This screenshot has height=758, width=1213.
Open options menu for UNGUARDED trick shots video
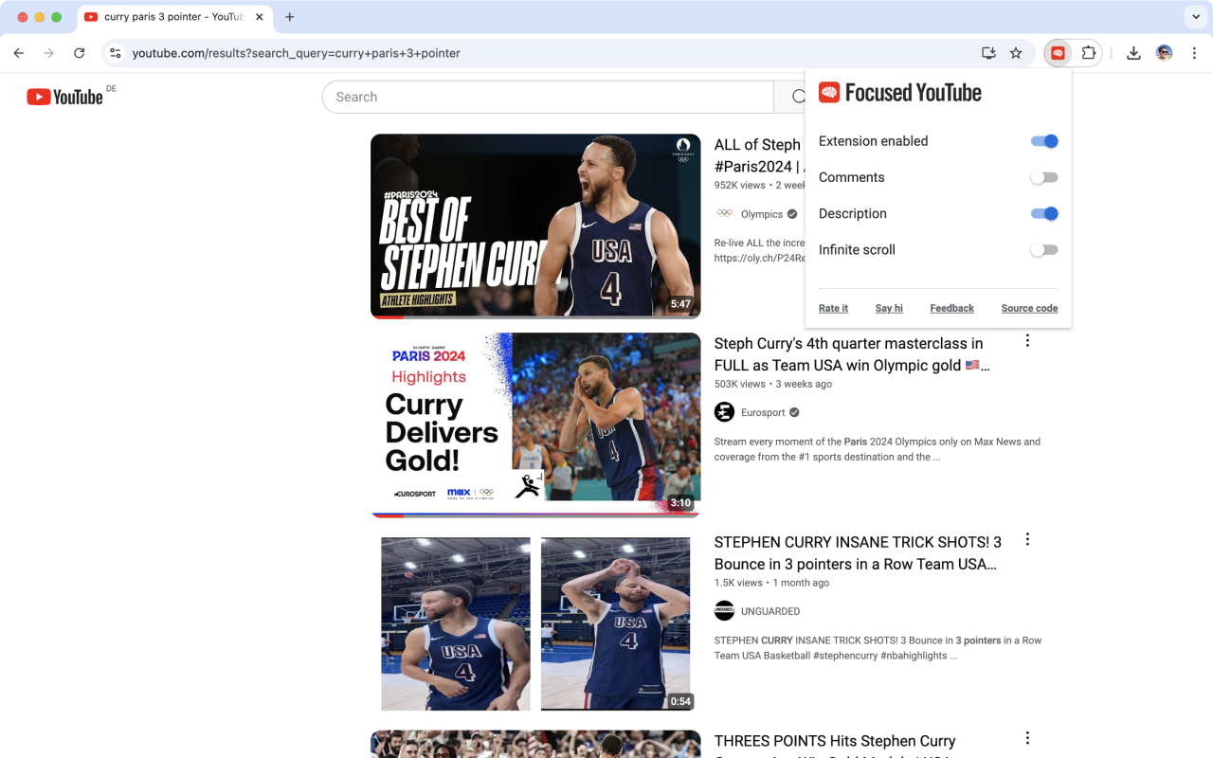point(1027,539)
